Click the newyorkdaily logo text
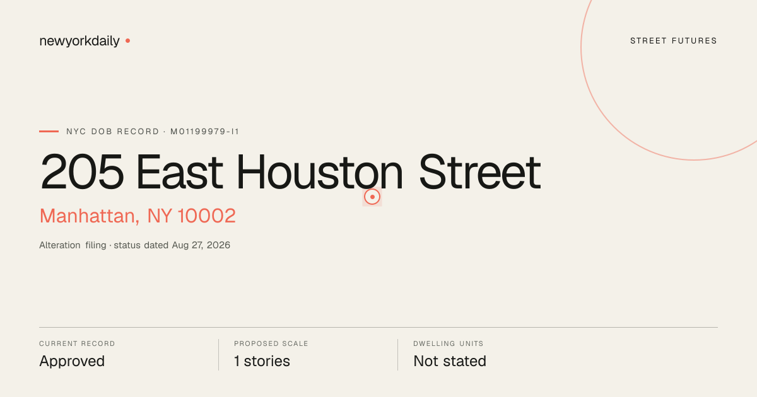757x397 pixels. [x=79, y=41]
